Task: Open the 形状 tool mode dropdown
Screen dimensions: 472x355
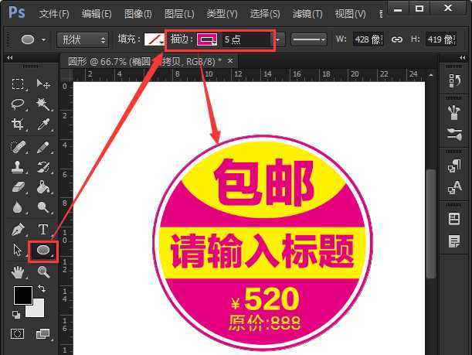Action: [82, 39]
